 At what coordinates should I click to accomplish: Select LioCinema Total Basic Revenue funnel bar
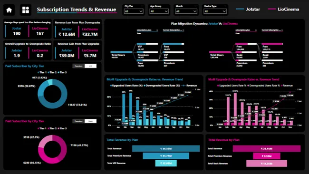coord(266,164)
